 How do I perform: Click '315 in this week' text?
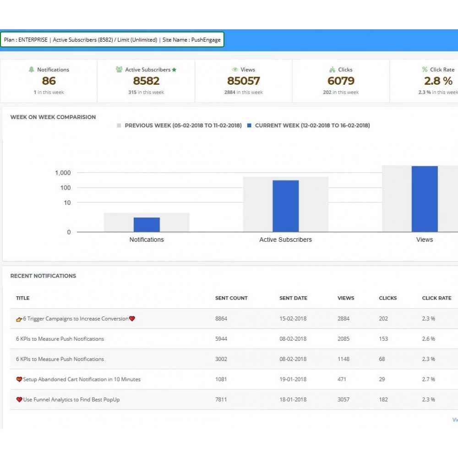(x=146, y=93)
